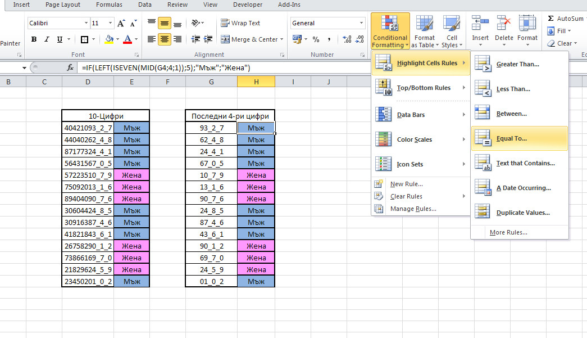Choose Manage Rules... option

(413, 209)
